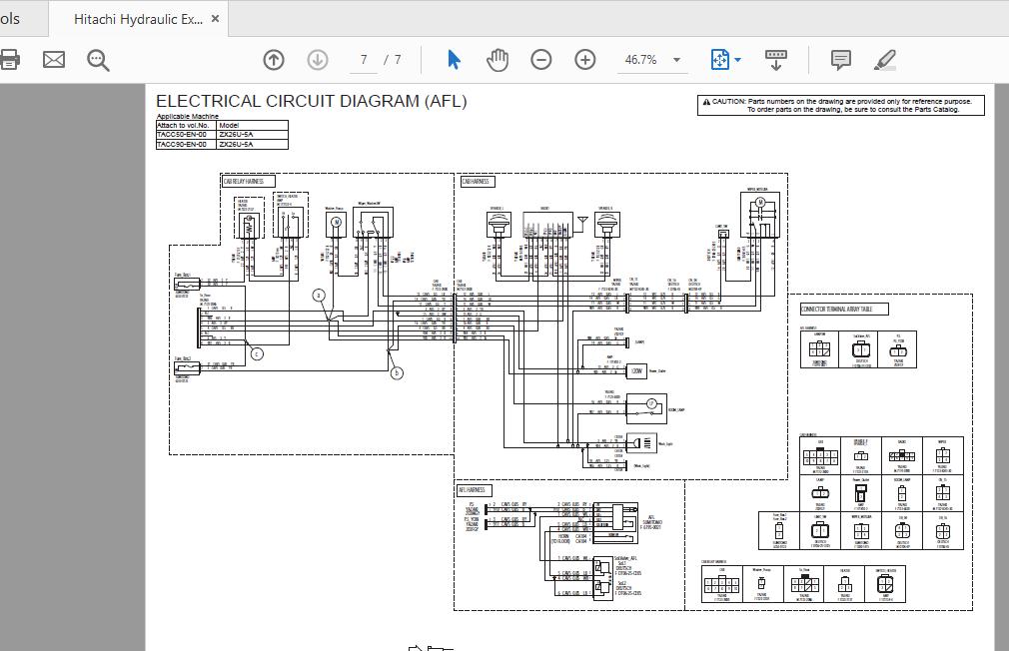
Task: Click the fit page view icon
Action: click(720, 60)
